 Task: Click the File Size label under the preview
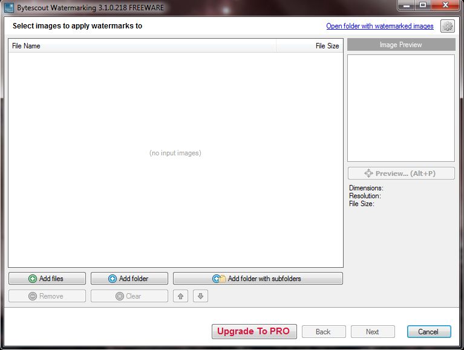(362, 204)
